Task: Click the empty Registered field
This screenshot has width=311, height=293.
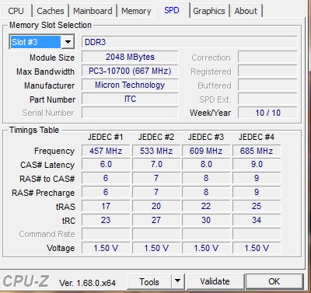Action: pos(267,71)
